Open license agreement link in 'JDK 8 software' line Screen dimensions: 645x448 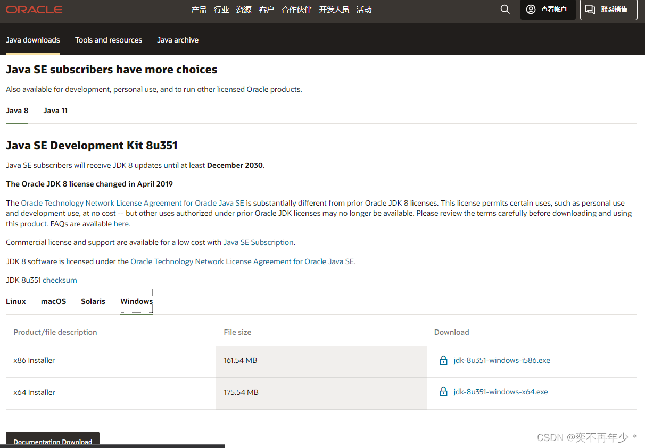click(242, 261)
